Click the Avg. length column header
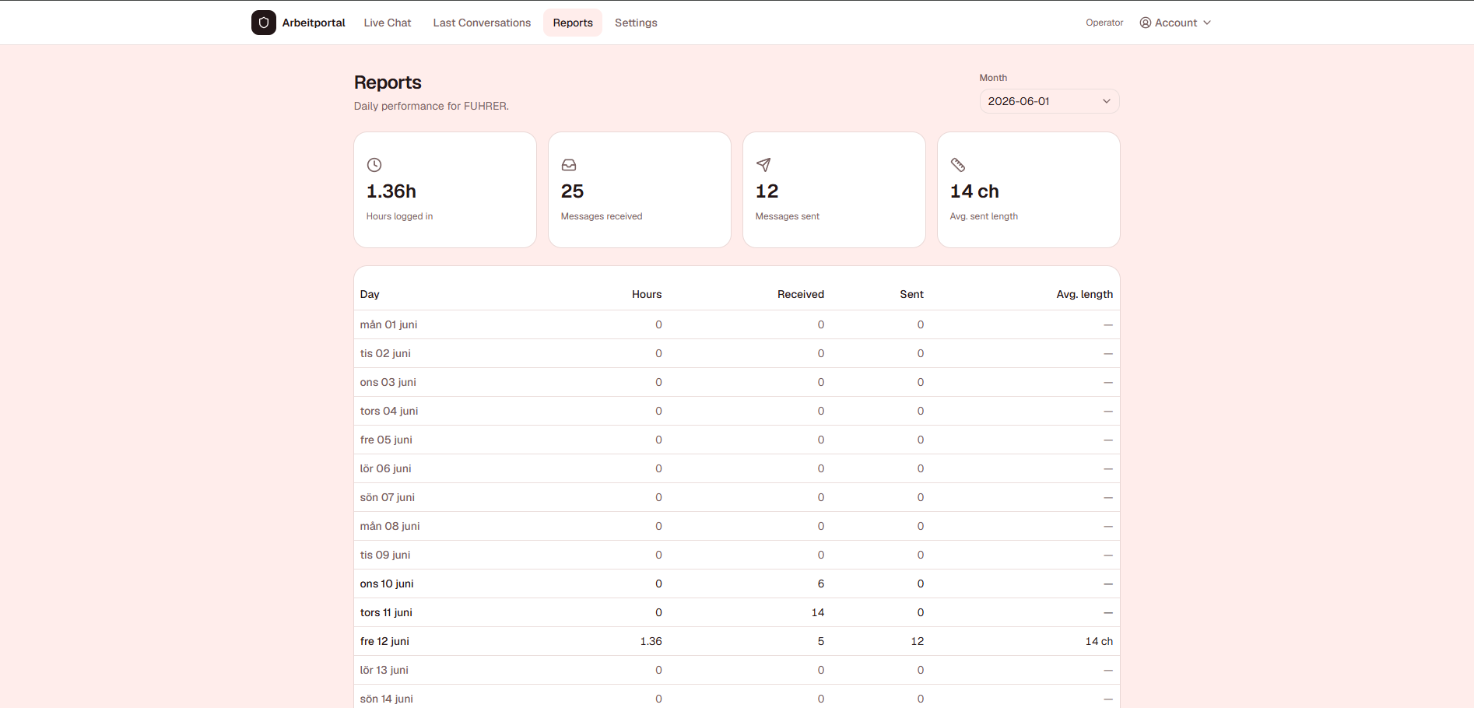The height and width of the screenshot is (708, 1474). (x=1085, y=294)
